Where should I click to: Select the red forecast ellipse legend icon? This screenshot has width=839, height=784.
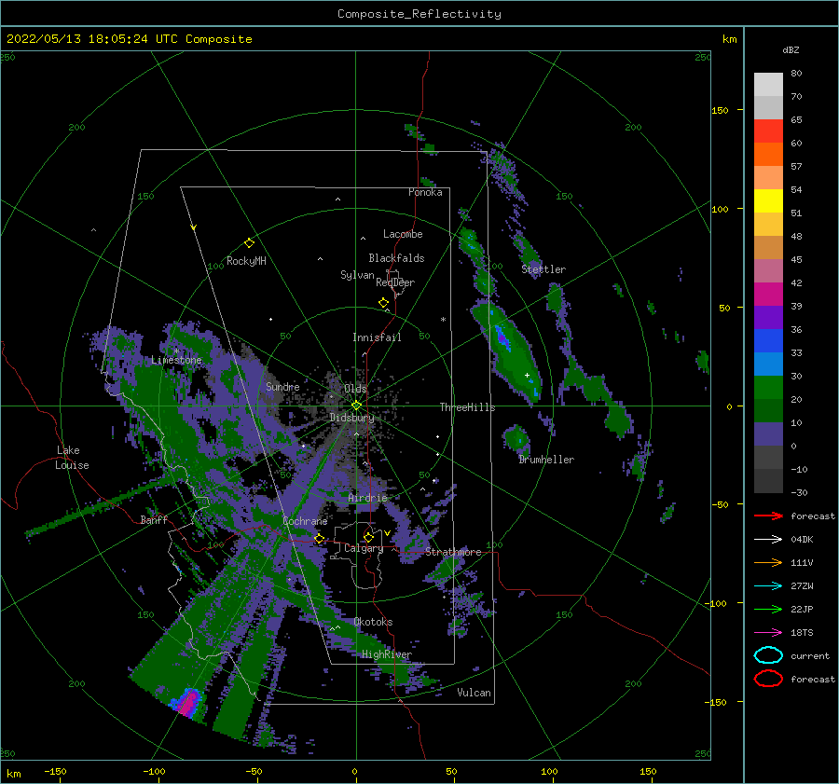pos(768,679)
